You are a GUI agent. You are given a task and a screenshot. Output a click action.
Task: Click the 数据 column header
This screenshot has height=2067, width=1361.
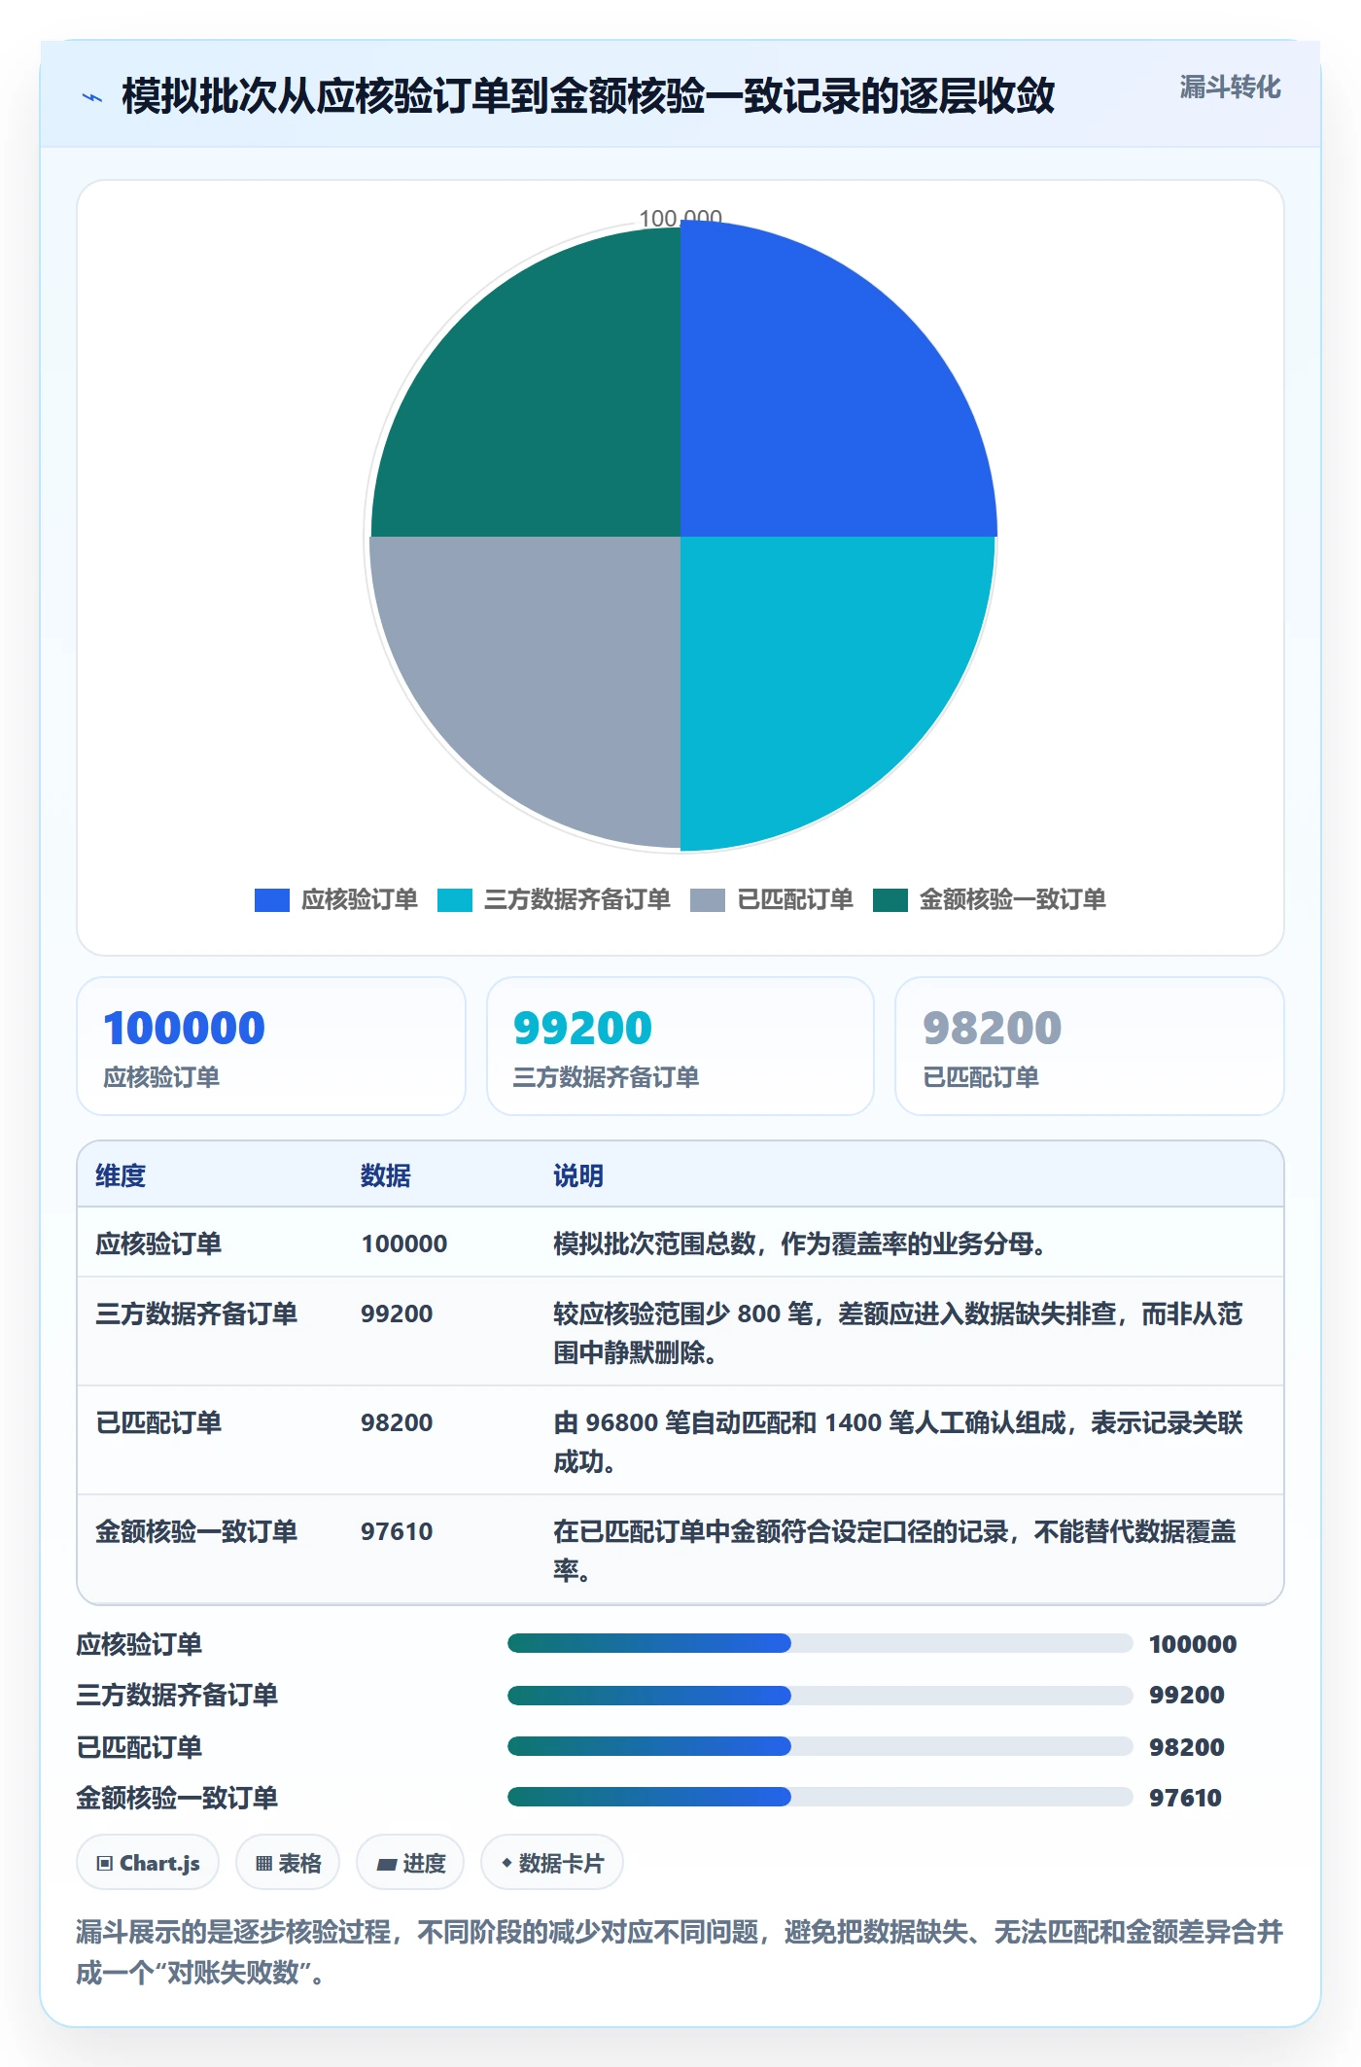pos(386,1175)
